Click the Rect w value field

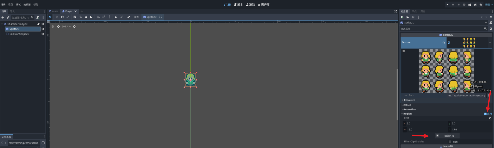tap(425, 129)
